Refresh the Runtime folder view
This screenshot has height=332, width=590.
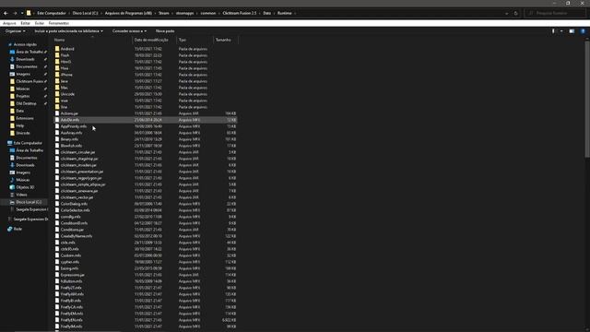(x=516, y=13)
